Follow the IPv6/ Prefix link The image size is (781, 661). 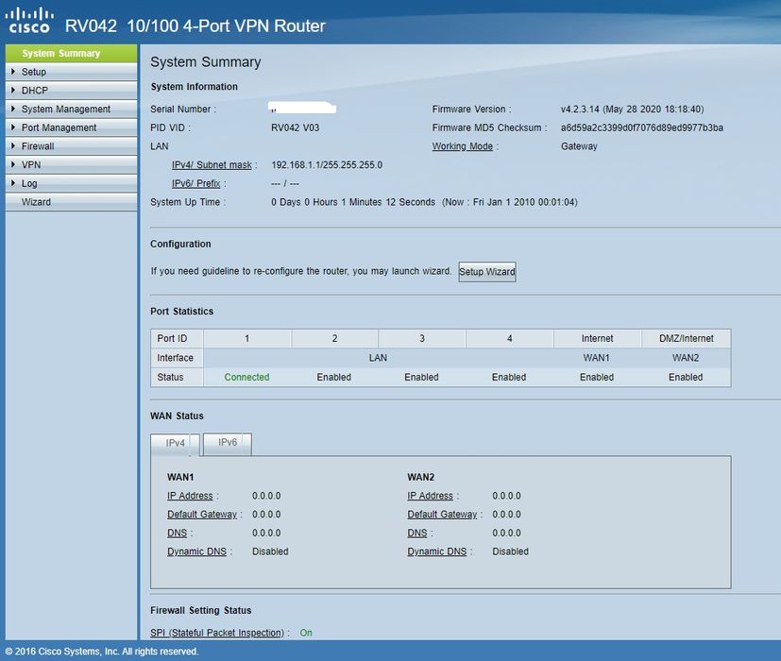195,183
